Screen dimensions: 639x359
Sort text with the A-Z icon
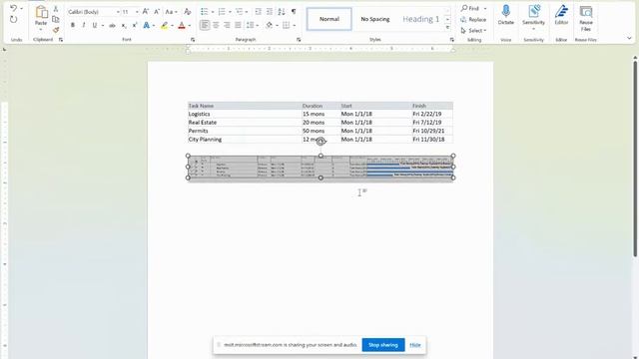coord(282,12)
